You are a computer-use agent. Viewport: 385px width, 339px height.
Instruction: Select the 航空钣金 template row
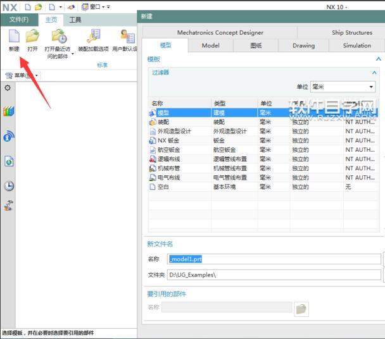click(263, 150)
